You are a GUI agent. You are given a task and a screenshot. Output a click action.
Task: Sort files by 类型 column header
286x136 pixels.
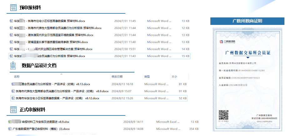[147, 77]
